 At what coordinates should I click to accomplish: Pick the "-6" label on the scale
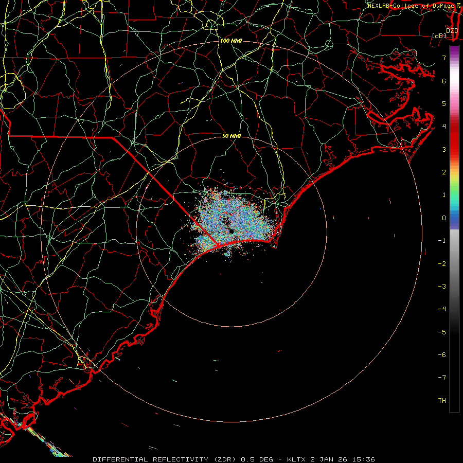click(x=442, y=355)
